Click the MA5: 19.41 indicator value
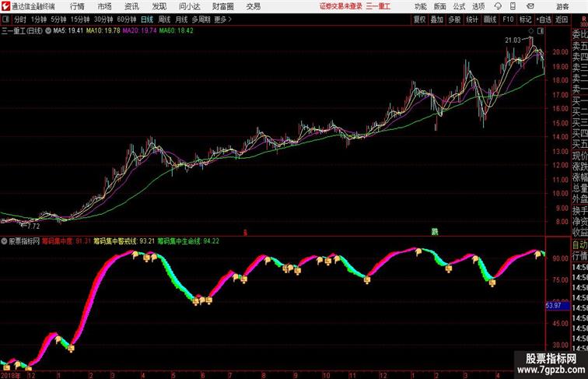Viewport: 588px width, 379px height. click(68, 31)
